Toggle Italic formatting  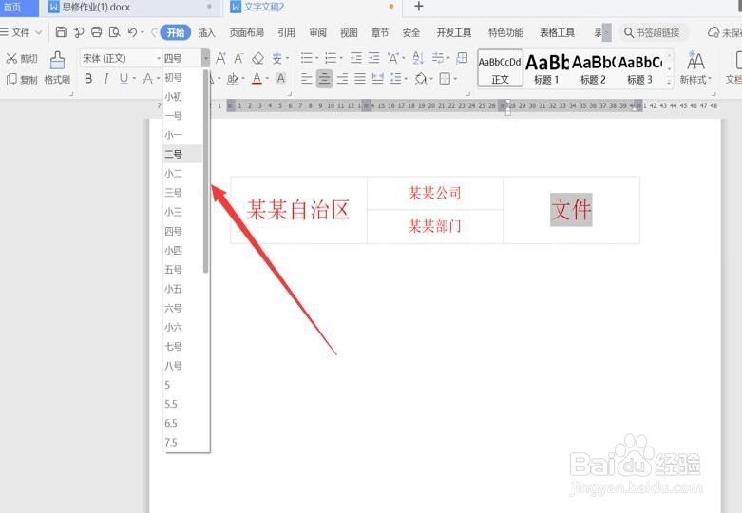pyautogui.click(x=106, y=79)
